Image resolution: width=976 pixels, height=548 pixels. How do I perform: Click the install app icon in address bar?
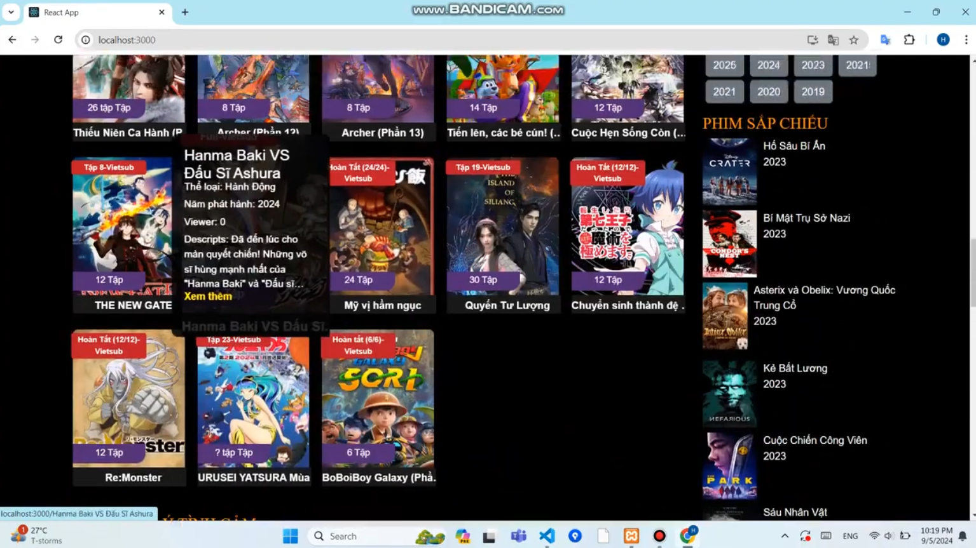(x=812, y=40)
